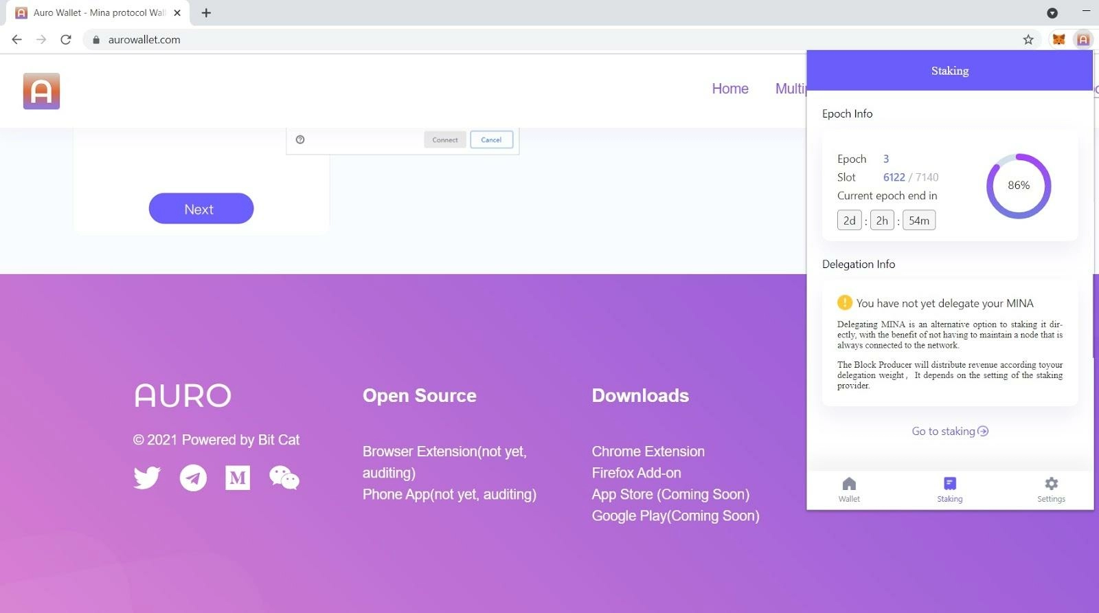Bookmark this page with the star icon

pos(1028,39)
